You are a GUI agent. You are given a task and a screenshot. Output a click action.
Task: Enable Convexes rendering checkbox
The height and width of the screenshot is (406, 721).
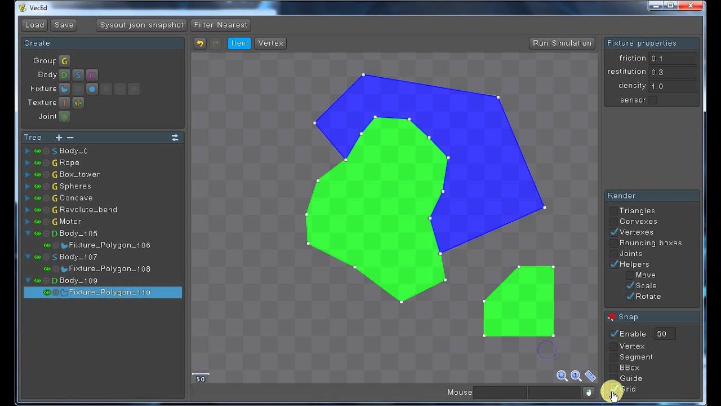pos(613,222)
